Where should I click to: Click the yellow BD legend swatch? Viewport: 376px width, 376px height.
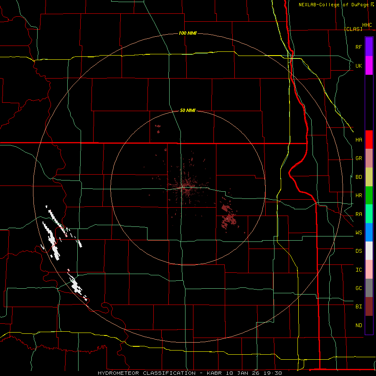coord(369,177)
